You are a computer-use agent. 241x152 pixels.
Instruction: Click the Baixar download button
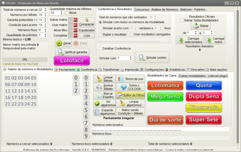[201, 26]
